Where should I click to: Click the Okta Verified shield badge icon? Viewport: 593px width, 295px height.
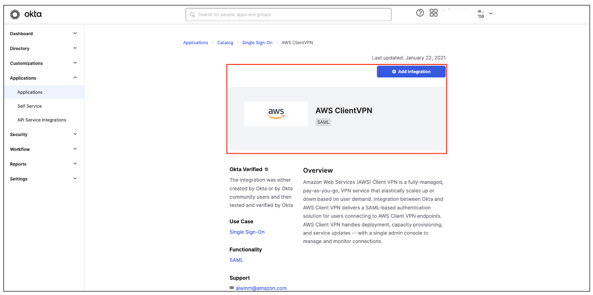pyautogui.click(x=266, y=170)
